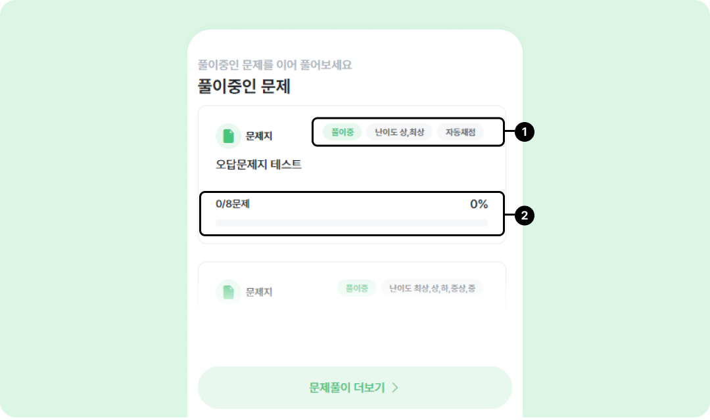710x420 pixels.
Task: Click the chevron arrow beside 문제풀이 더보기
Action: (395, 387)
